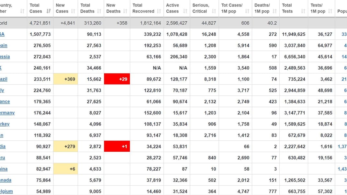
Task: Click the Total Deaths sort arrows
Action: click(x=99, y=11)
